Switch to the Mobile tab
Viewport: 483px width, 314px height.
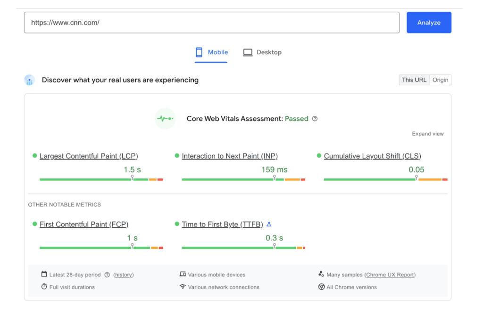(x=212, y=52)
